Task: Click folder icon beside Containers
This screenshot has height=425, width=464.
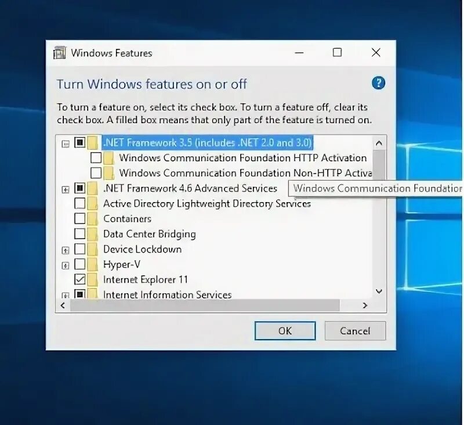Action: [93, 218]
